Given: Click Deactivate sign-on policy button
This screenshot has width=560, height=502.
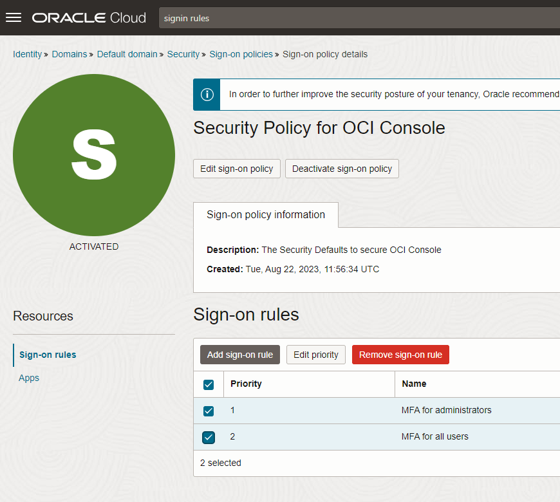Looking at the screenshot, I should [x=342, y=169].
